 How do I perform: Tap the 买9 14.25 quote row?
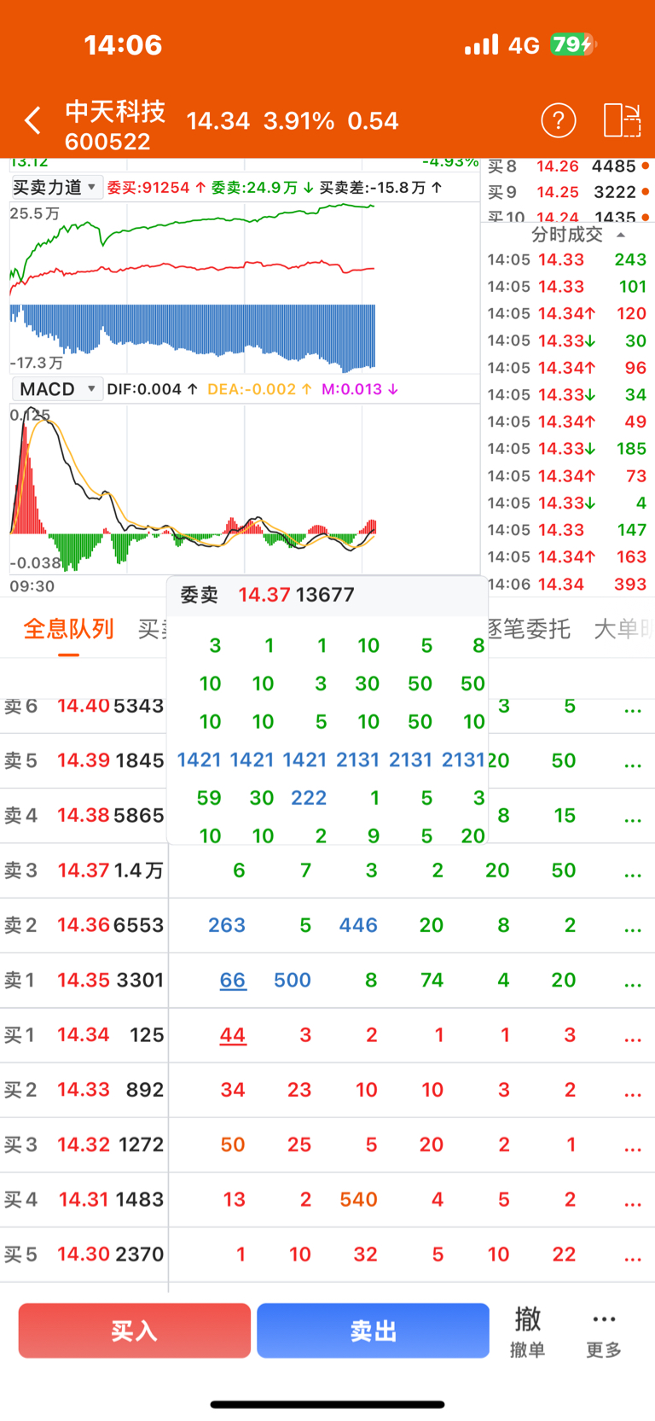coord(567,192)
